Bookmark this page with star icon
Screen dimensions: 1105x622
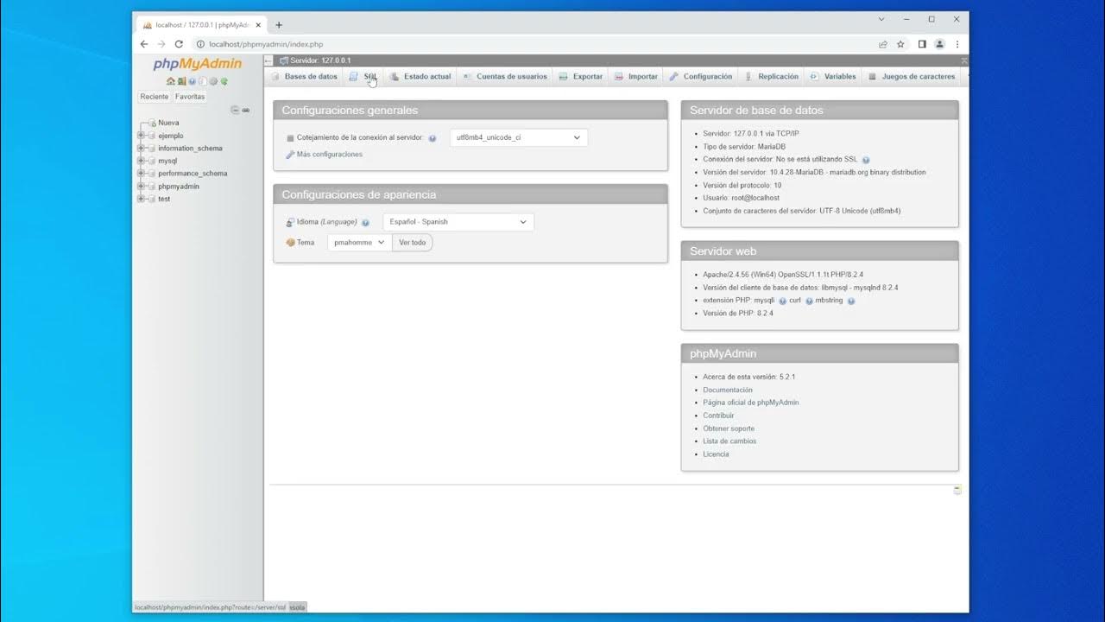pyautogui.click(x=900, y=44)
